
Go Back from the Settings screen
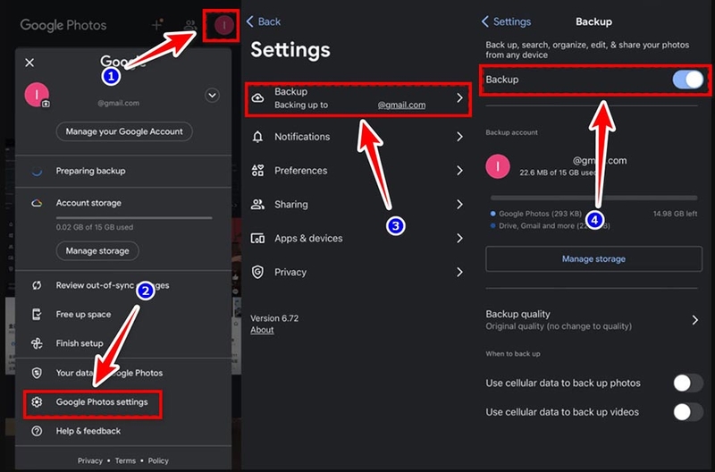click(x=264, y=21)
